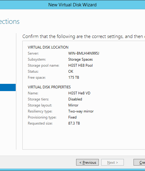Go back with the Previous button
Screen dimensions: 145x171
[x=87, y=162]
